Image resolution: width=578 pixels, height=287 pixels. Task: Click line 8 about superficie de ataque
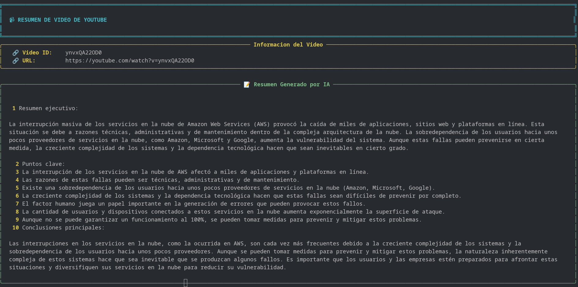click(x=233, y=212)
